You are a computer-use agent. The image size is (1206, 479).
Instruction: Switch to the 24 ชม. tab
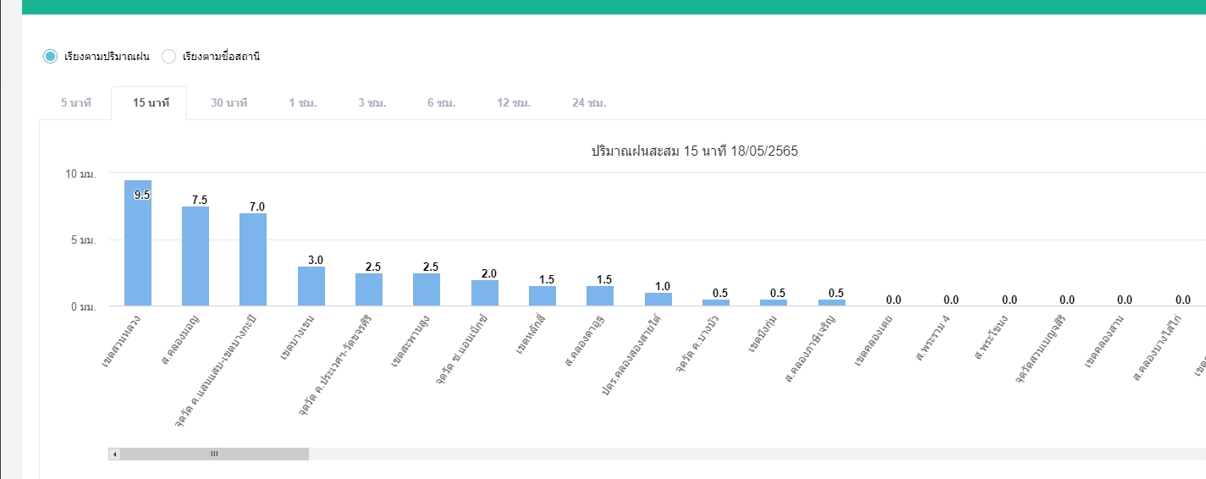(x=589, y=103)
